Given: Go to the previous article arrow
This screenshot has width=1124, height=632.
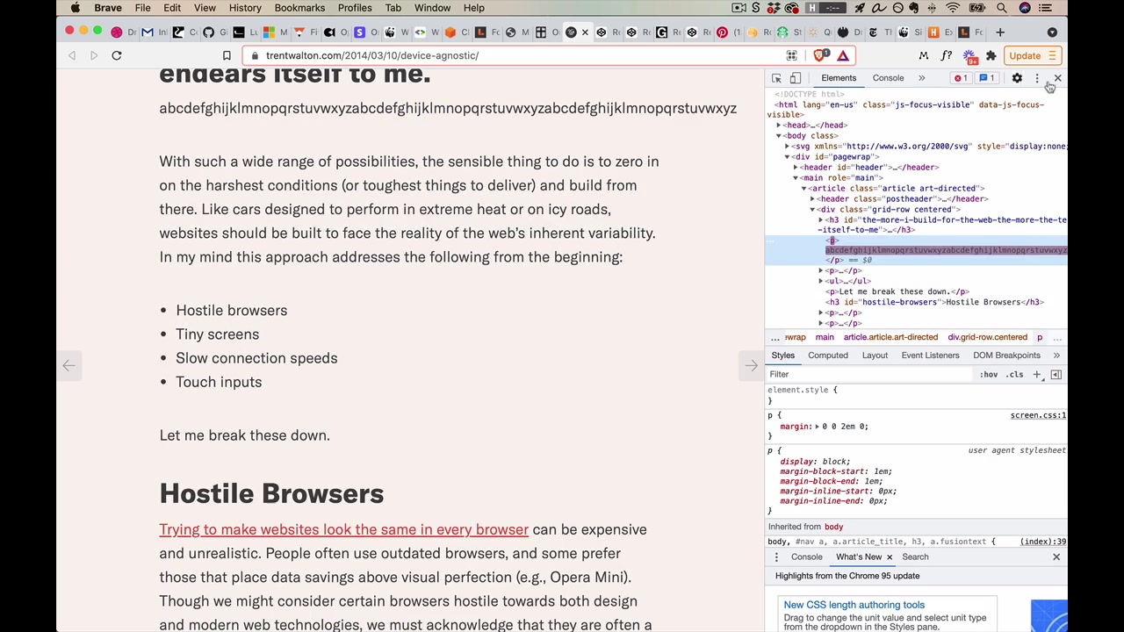Looking at the screenshot, I should click(x=68, y=365).
